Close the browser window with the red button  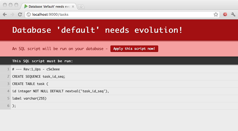(x=5, y=5)
